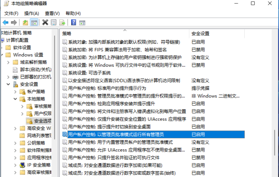279x177 pixels.
Task: Open the 操作(A) menu
Action: click(32, 13)
